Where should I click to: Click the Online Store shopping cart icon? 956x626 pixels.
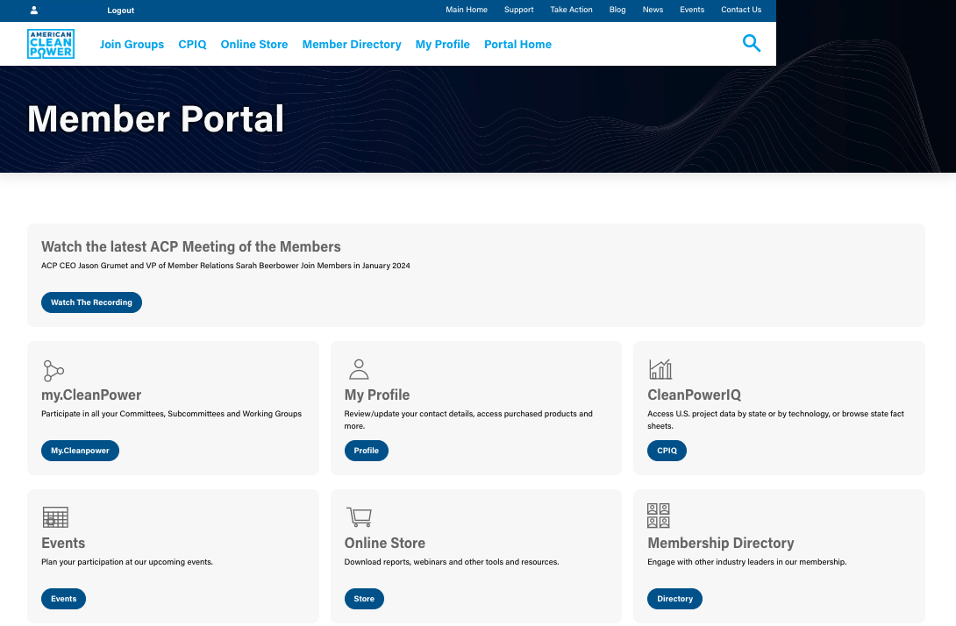click(x=359, y=516)
